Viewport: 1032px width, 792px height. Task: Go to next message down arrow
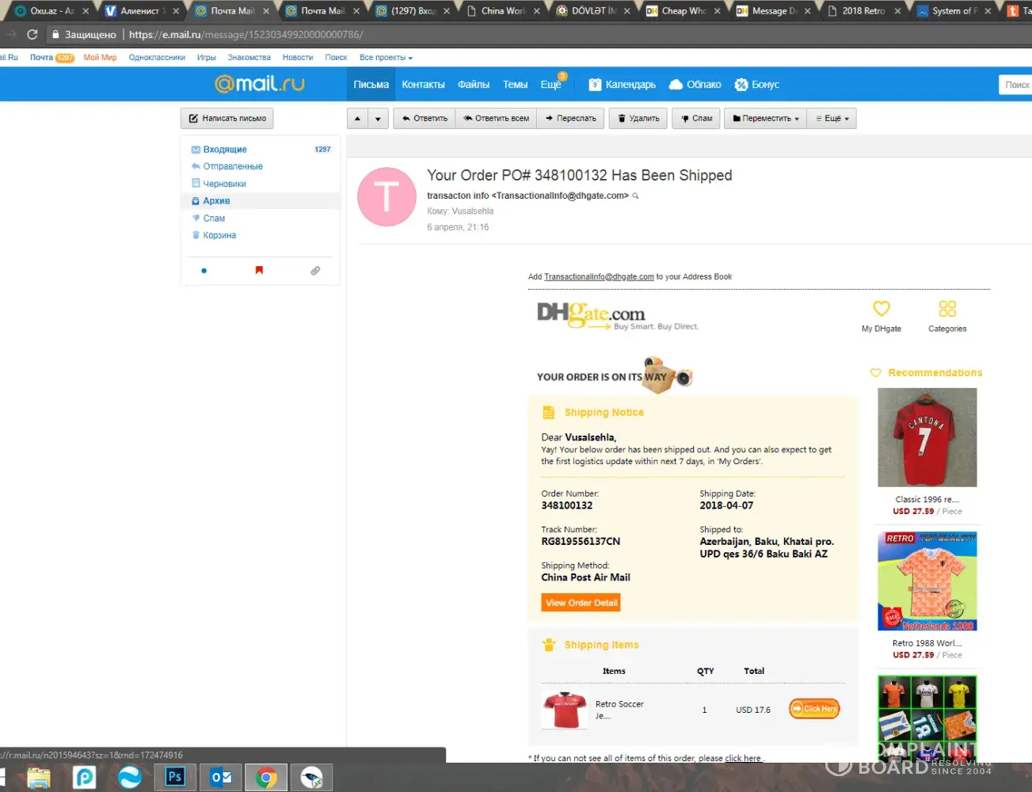(x=378, y=119)
